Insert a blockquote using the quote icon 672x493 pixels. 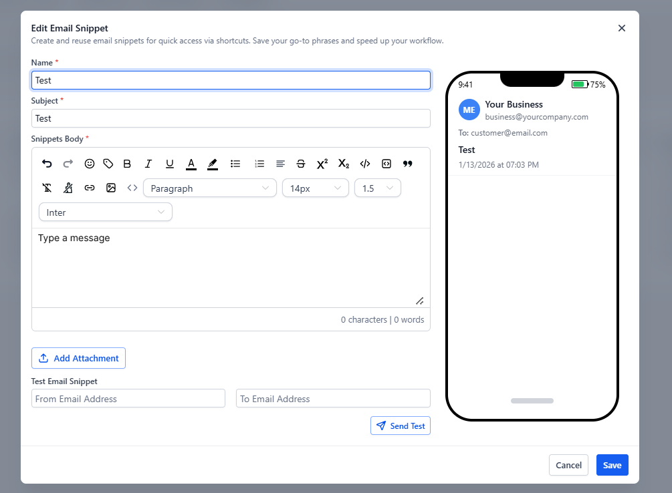pyautogui.click(x=407, y=164)
